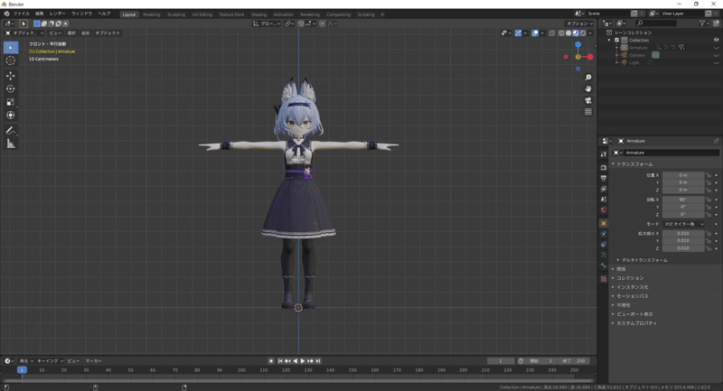The height and width of the screenshot is (391, 723).
Task: Open the レンダー menu
Action: point(58,14)
